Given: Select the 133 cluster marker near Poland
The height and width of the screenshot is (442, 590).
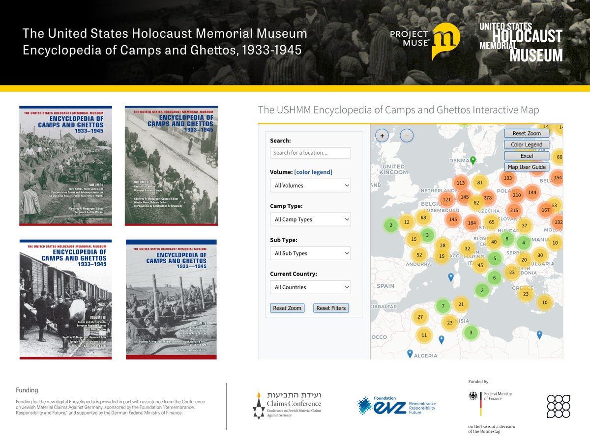Looking at the screenshot, I should pos(508,178).
